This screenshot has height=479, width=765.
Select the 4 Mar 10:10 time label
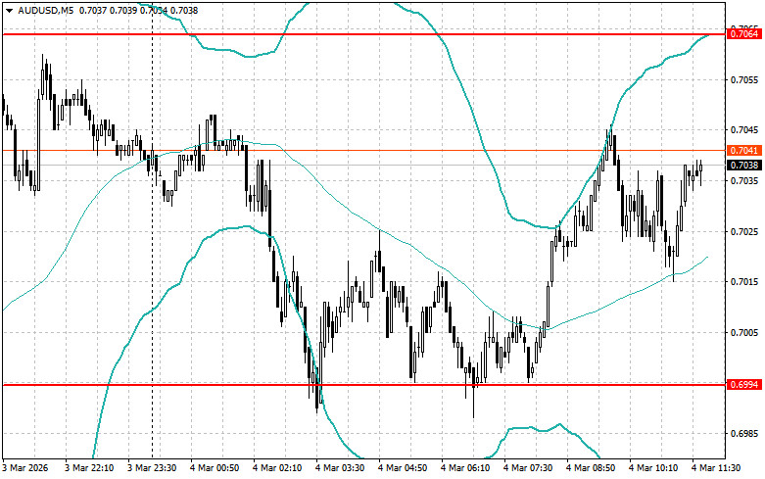(653, 468)
